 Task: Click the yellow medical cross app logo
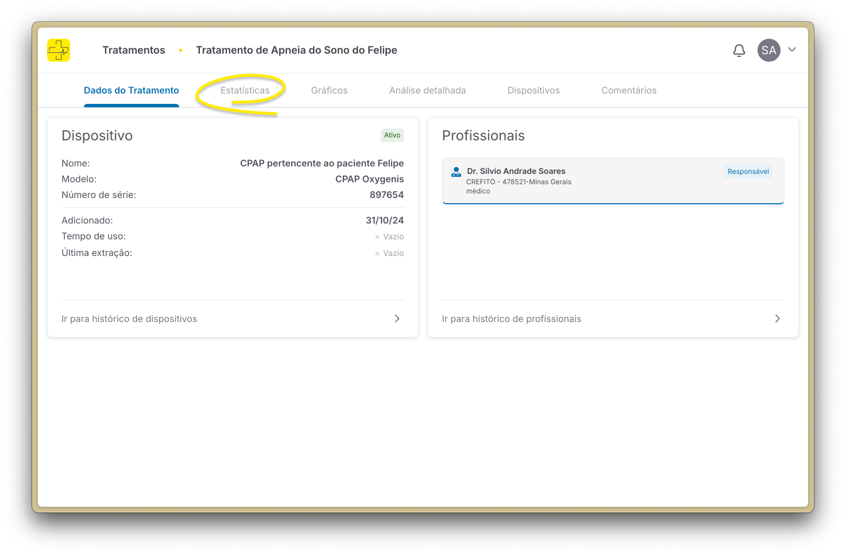[x=59, y=51]
